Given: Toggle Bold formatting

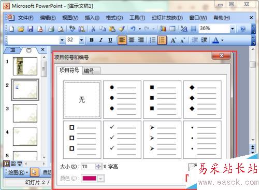Looking at the screenshot, I should [x=92, y=40].
